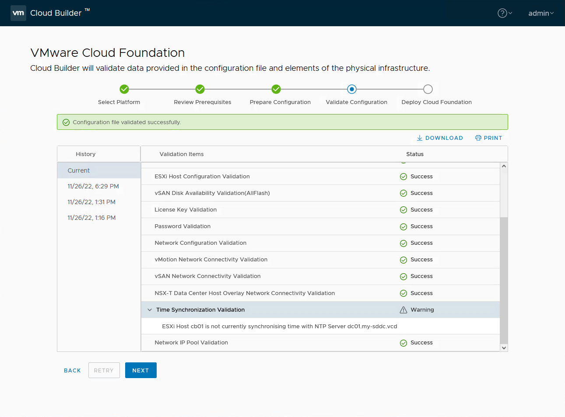The height and width of the screenshot is (417, 565).
Task: Click the Validate Configuration active step indicator
Action: click(352, 89)
